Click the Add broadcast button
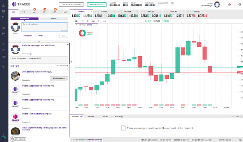 (63, 36)
